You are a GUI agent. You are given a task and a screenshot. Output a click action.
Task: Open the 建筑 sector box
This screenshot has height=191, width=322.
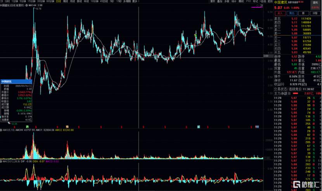click(315, 5)
